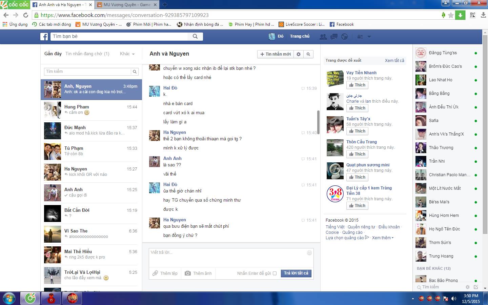Expand the 'Khác' dropdown in message list
This screenshot has width=488, height=305.
click(127, 54)
